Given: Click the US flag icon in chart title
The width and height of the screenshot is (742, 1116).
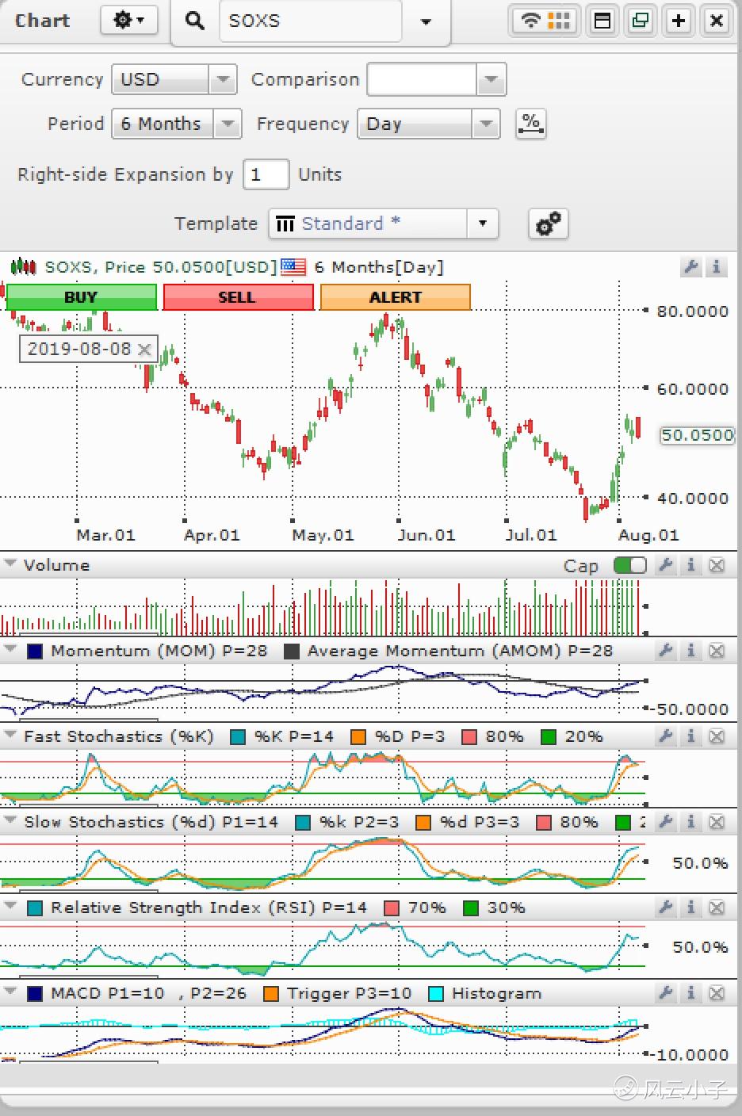Looking at the screenshot, I should pyautogui.click(x=293, y=267).
